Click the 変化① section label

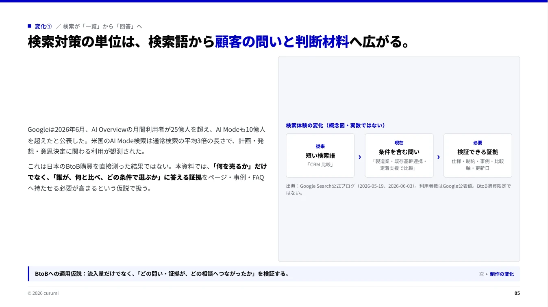[43, 26]
